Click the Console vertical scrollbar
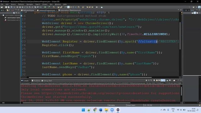Image resolution: width=201 pixels, height=113 pixels. 182,91
